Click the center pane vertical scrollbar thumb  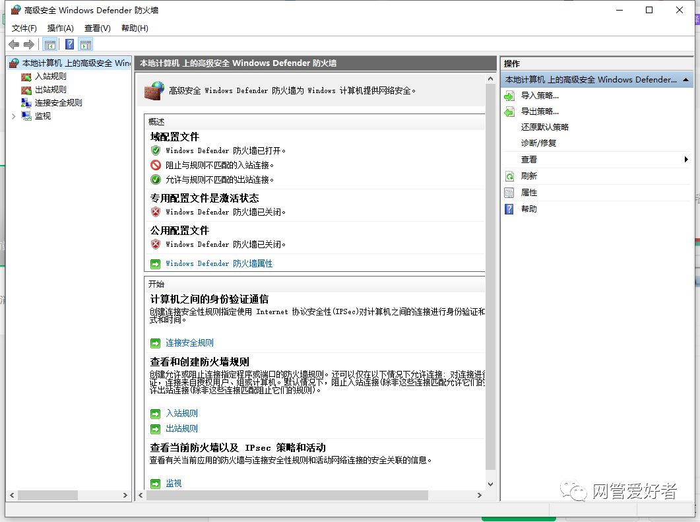(x=490, y=277)
